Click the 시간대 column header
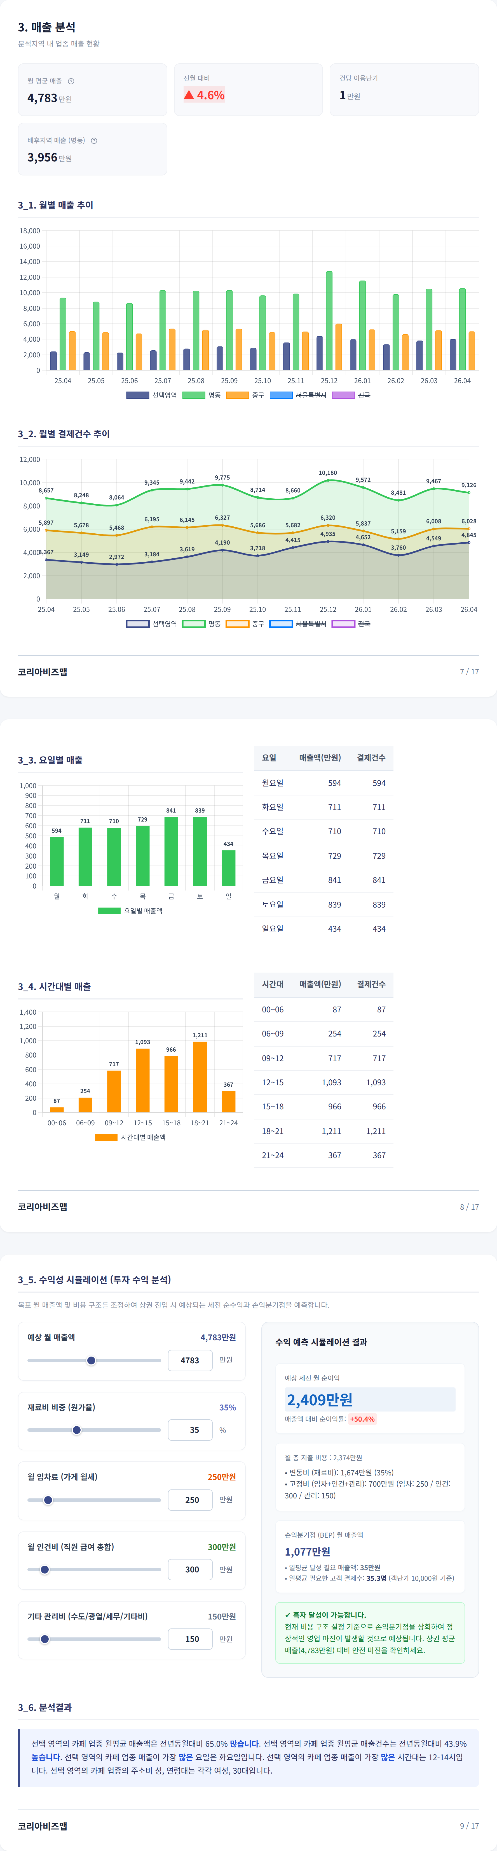 pyautogui.click(x=273, y=984)
